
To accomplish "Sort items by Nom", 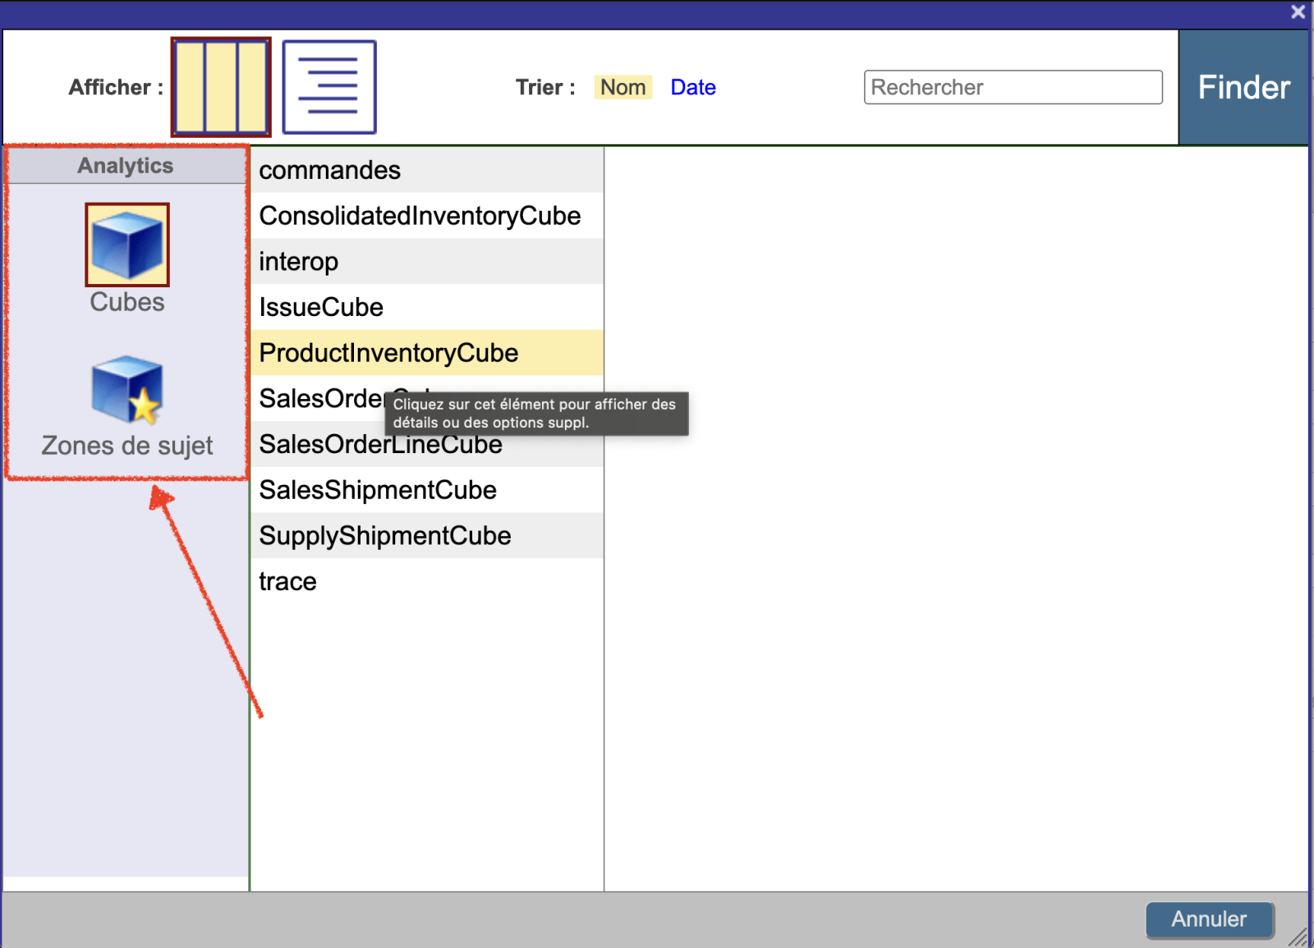I will (623, 87).
